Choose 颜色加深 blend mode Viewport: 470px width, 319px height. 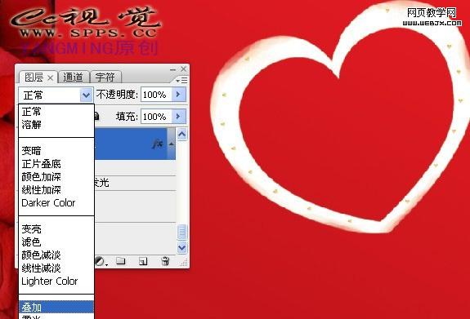(x=42, y=176)
